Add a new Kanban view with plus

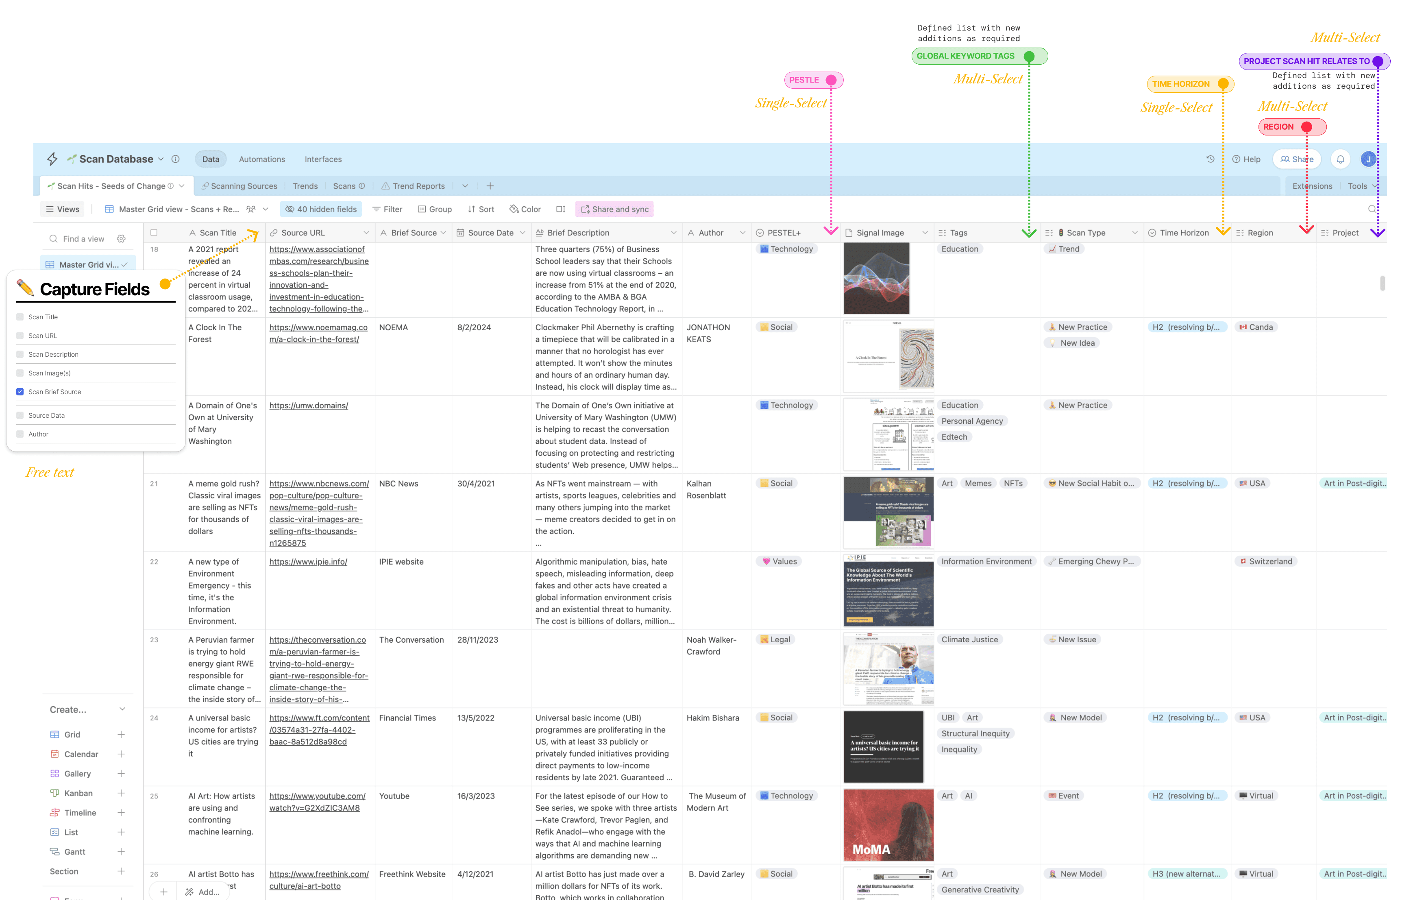pyautogui.click(x=121, y=793)
